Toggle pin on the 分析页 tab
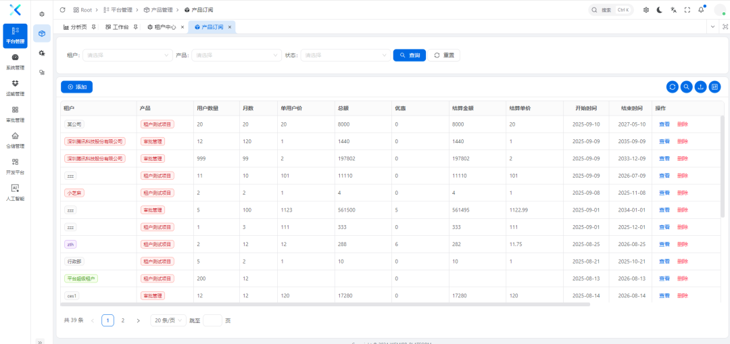This screenshot has height=344, width=730. coord(93,27)
